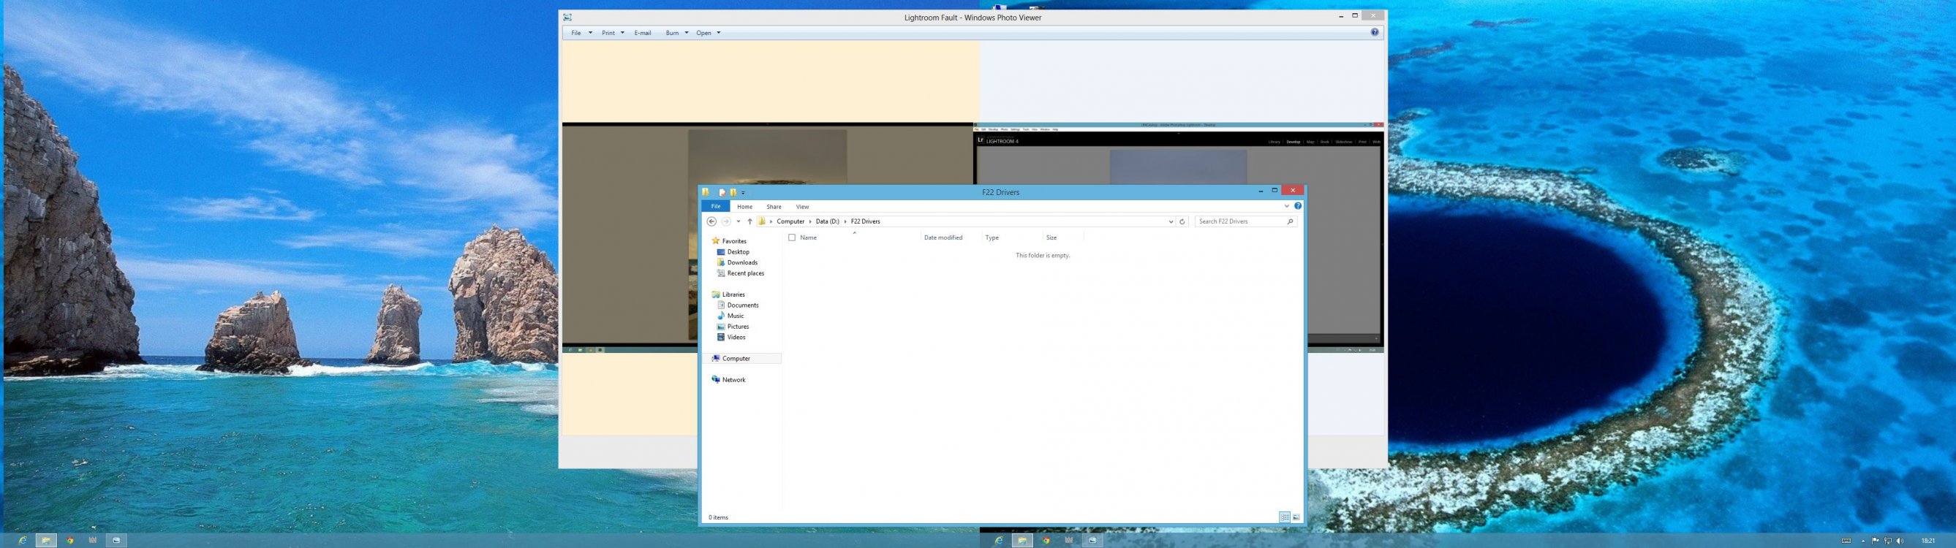
Task: Open the View ribbon tab
Action: pyautogui.click(x=802, y=207)
